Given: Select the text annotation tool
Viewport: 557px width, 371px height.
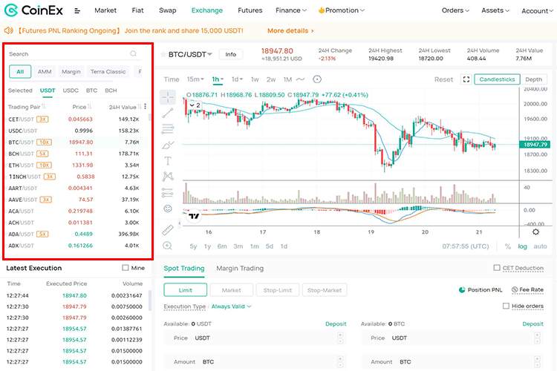Looking at the screenshot, I should pyautogui.click(x=167, y=161).
